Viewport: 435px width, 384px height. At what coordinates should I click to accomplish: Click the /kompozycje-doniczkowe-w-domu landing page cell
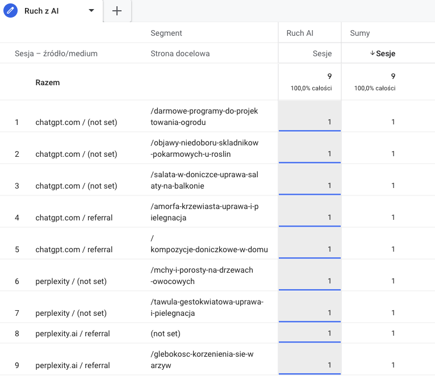point(208,249)
